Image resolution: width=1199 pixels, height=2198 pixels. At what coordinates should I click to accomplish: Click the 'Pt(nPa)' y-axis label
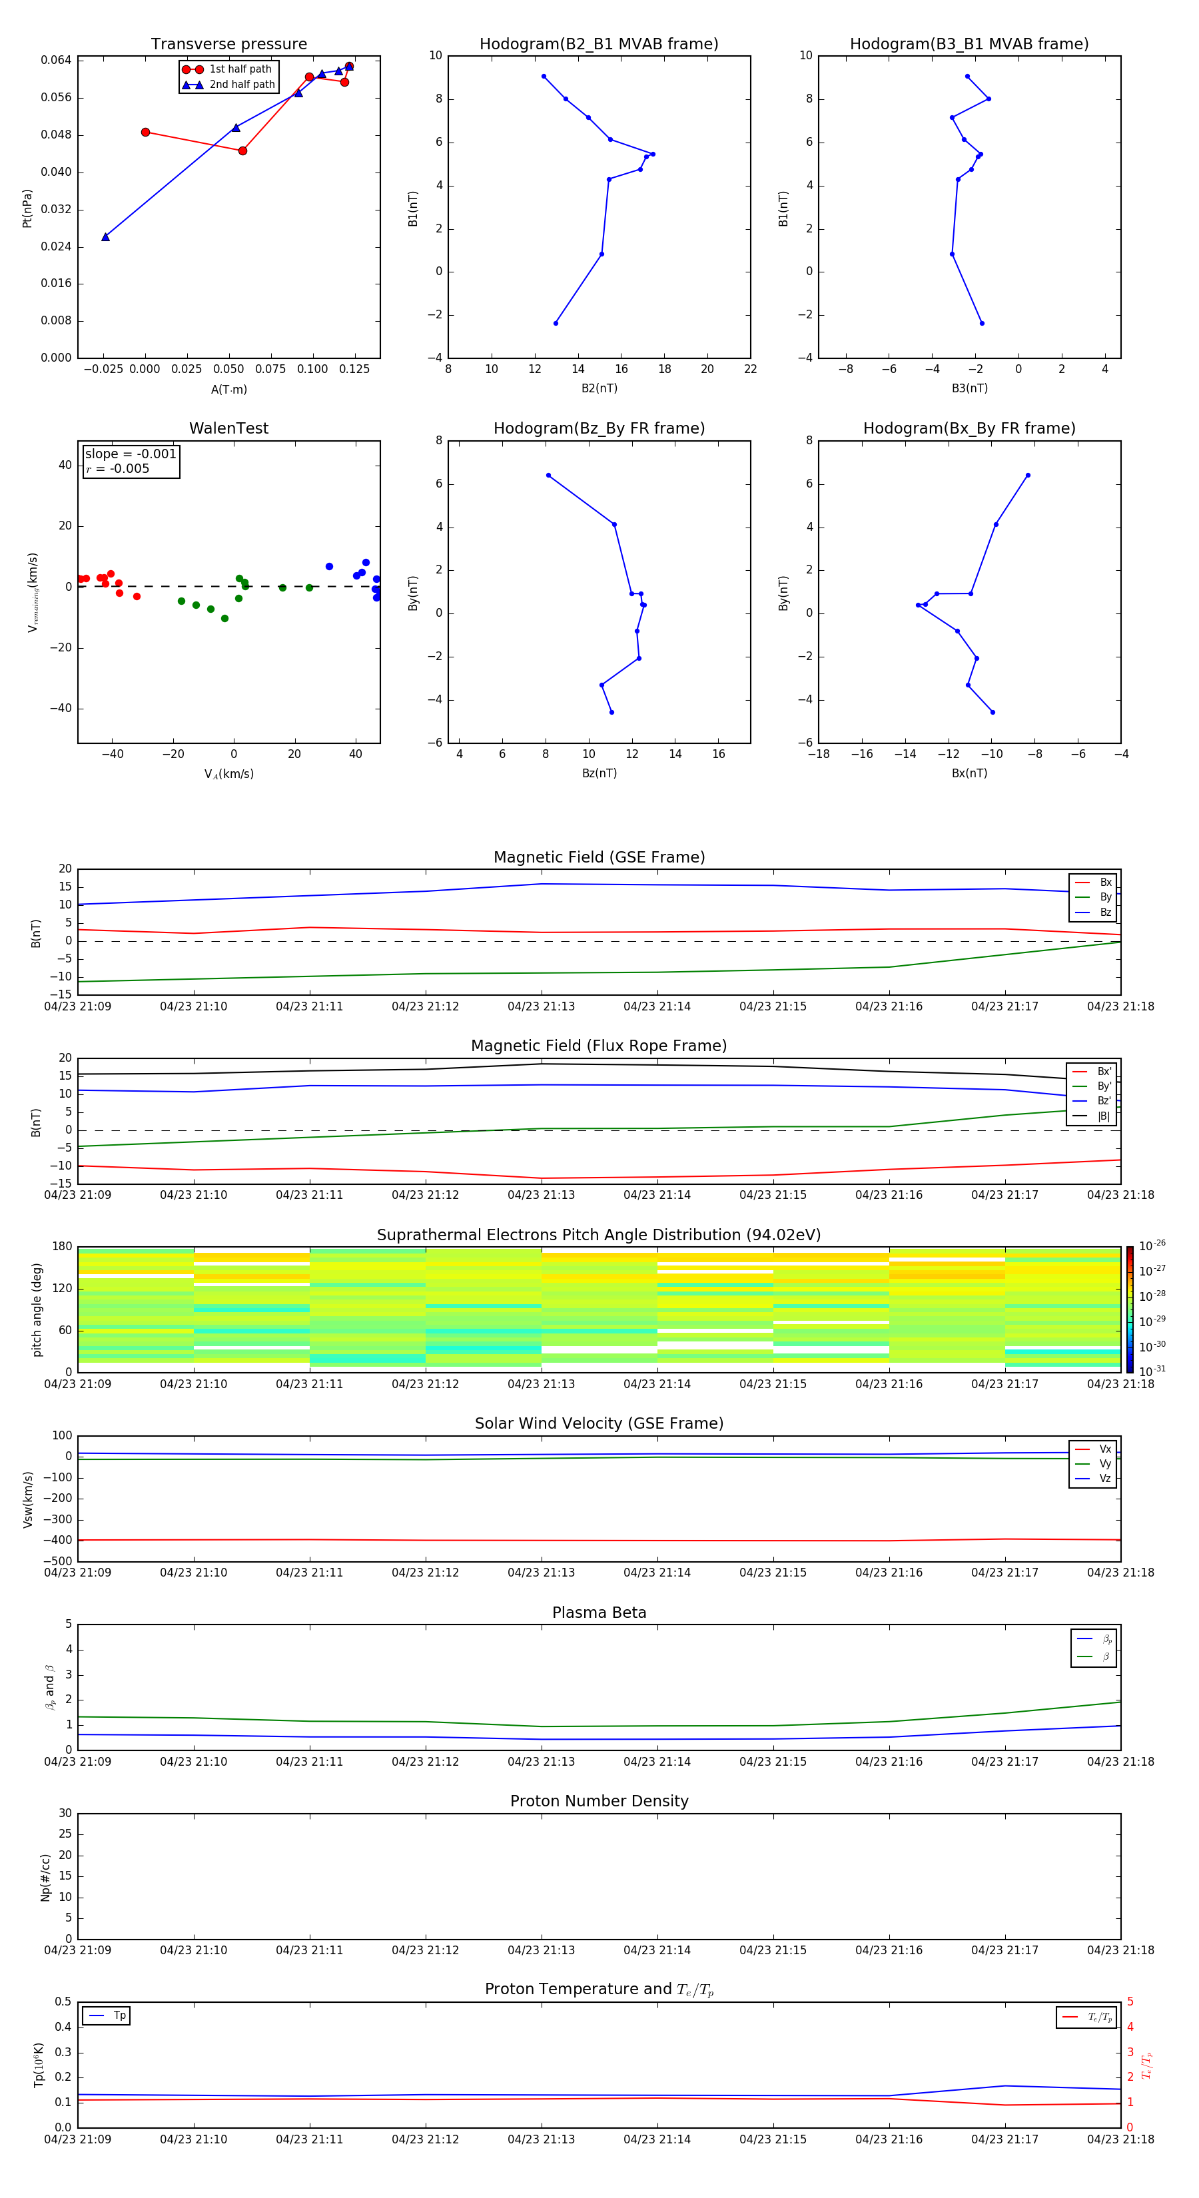coord(27,208)
